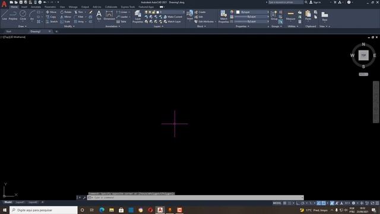Click the Array tool
The image size is (380, 214).
click(x=79, y=21)
